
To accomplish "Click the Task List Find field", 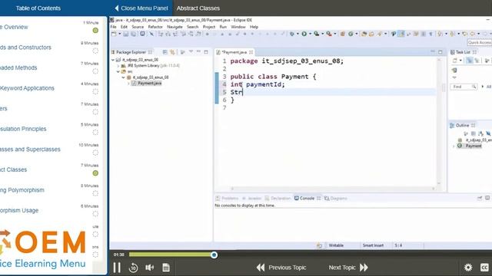I will (x=464, y=87).
